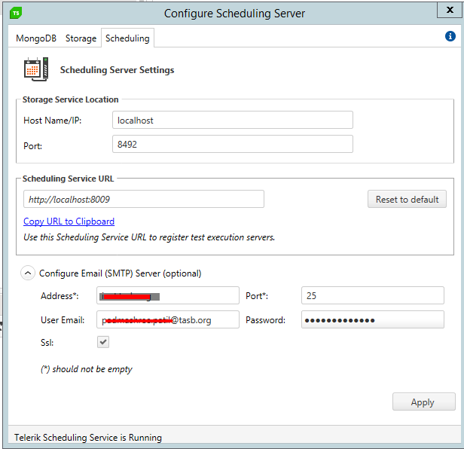464x449 pixels.
Task: Switch to the MongoDB tab
Action: 37,38
